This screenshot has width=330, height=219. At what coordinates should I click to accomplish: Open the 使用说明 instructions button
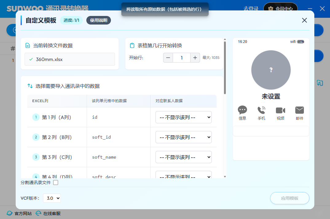[99, 20]
